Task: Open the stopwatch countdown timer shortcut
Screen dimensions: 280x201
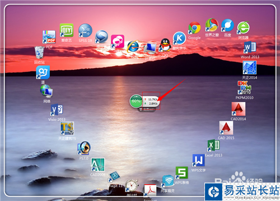Action: (x=132, y=186)
